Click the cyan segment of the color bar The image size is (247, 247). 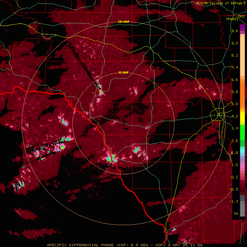242,151
